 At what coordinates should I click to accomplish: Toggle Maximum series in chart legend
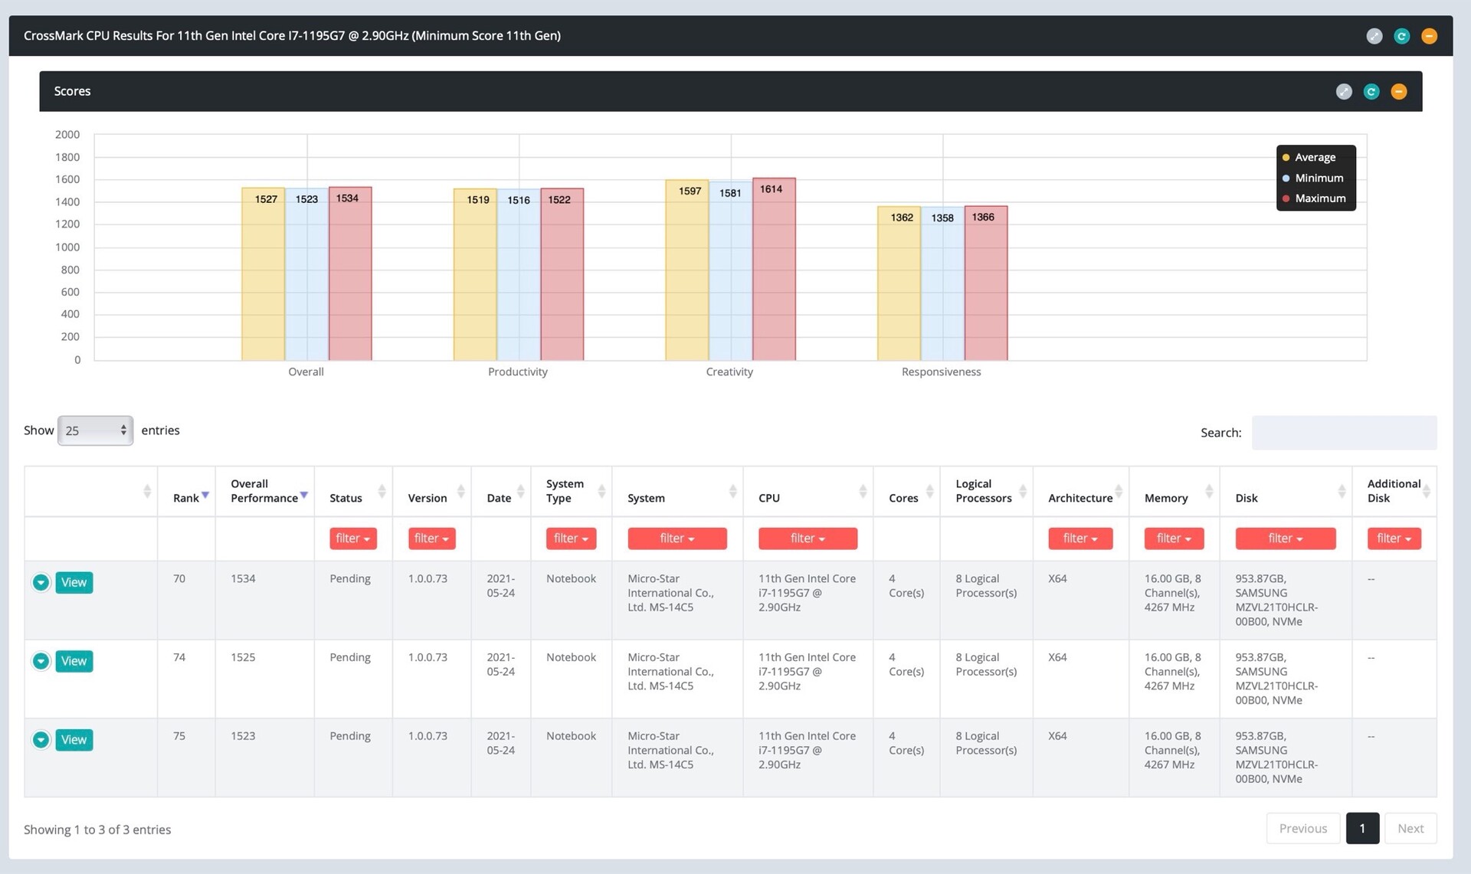point(1319,198)
